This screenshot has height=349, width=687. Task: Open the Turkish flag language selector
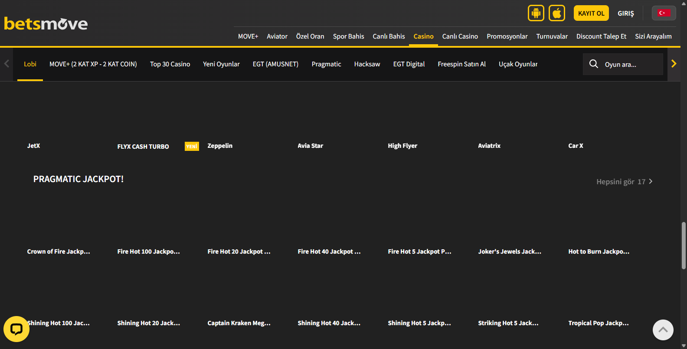(663, 13)
